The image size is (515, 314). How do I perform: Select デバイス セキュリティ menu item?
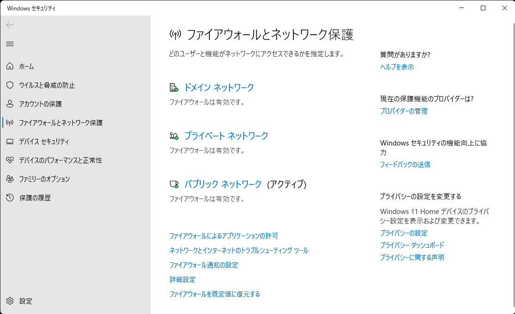pyautogui.click(x=44, y=142)
